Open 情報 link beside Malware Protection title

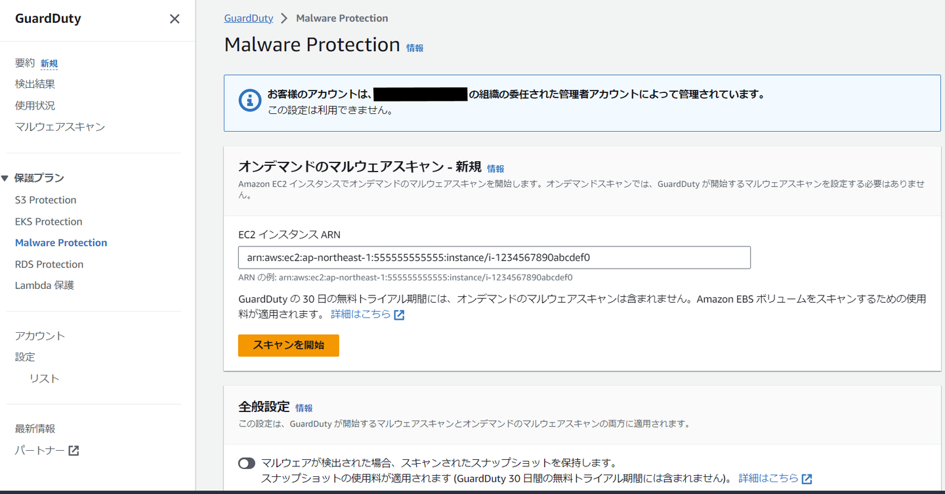(x=415, y=48)
